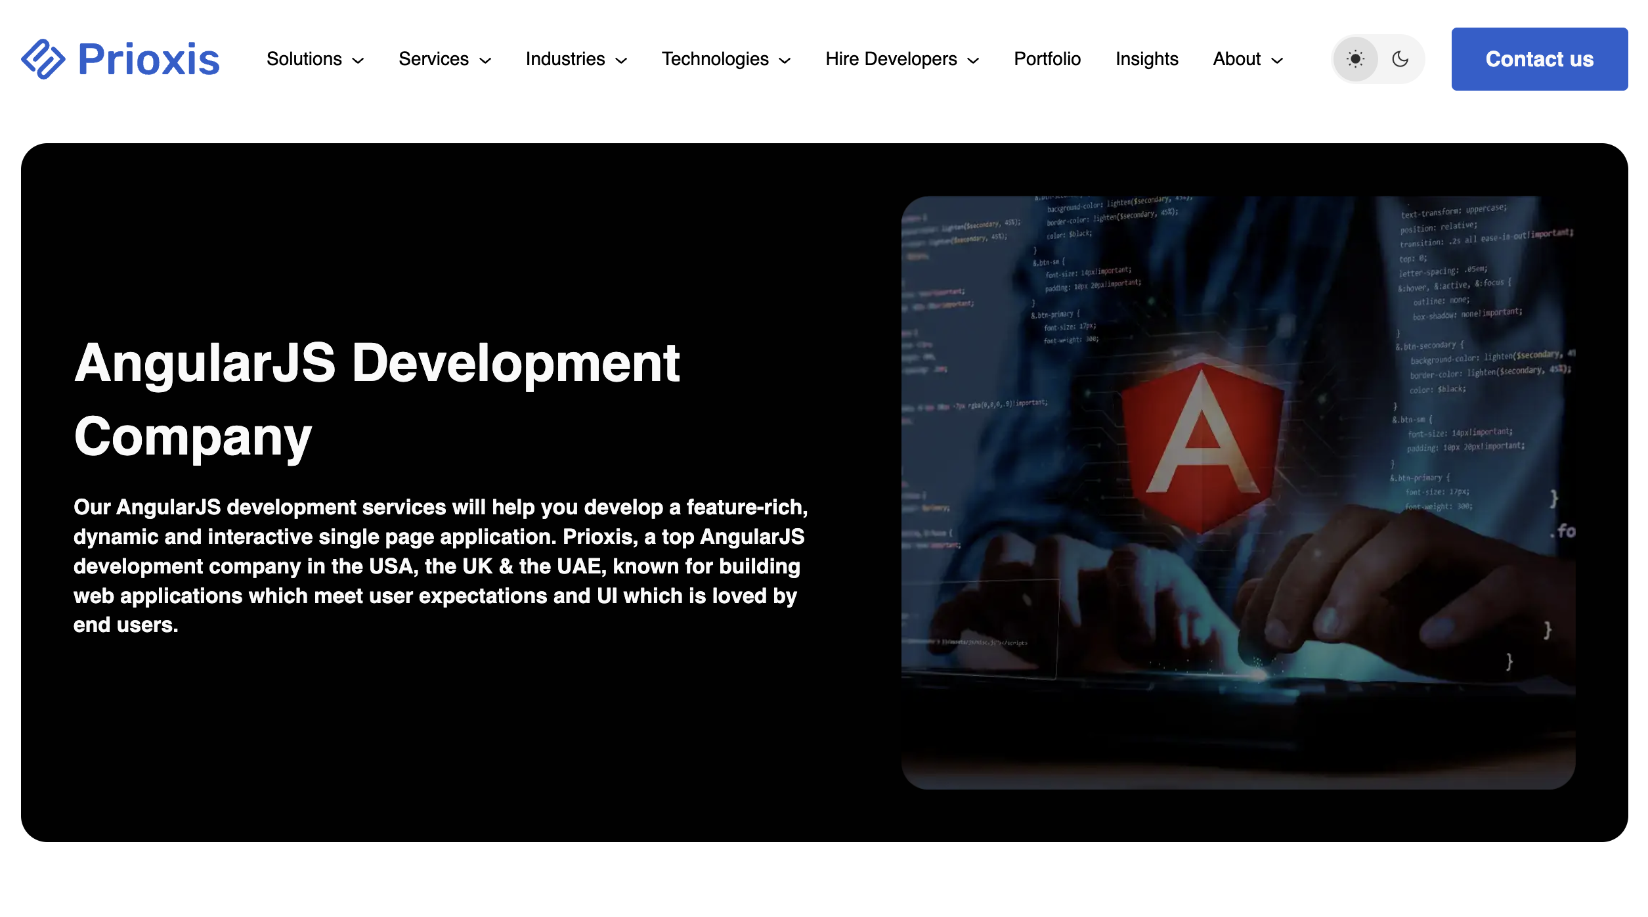Open the Industries dropdown
This screenshot has height=917, width=1648.
(x=576, y=59)
